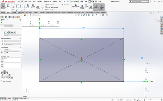Viewport: 163px width, 101px height.
Task: Toggle Shaded Sketch Contours
Action: tap(102, 7)
